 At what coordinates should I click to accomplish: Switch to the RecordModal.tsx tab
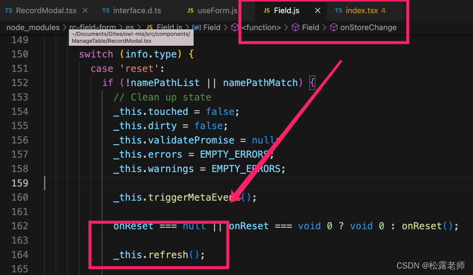tap(47, 10)
